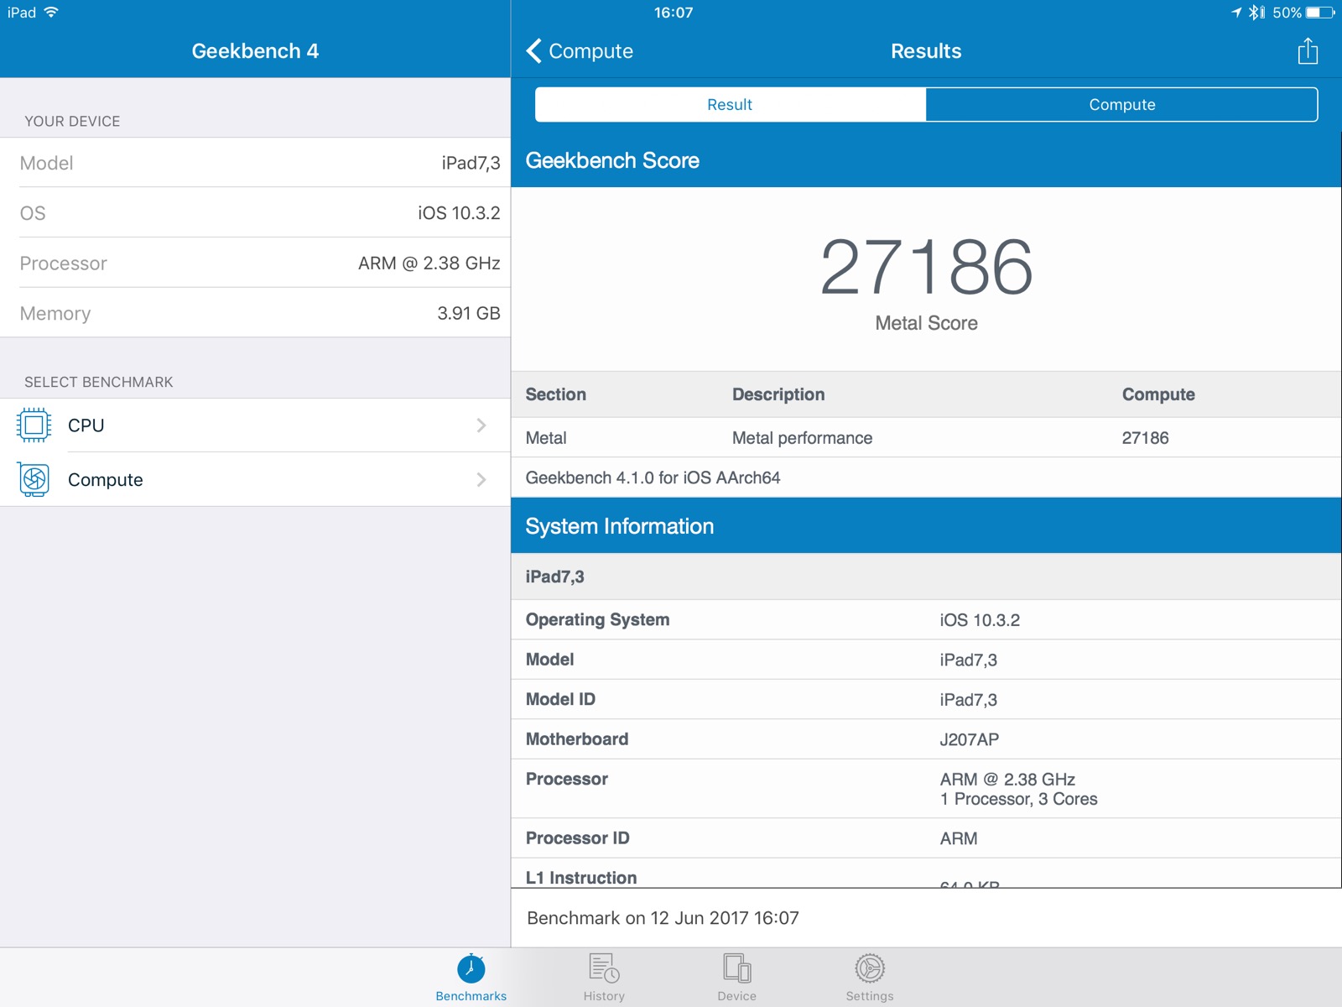
Task: Tap the Benchmark on 12 Jun 2017 timestamp
Action: (x=663, y=918)
